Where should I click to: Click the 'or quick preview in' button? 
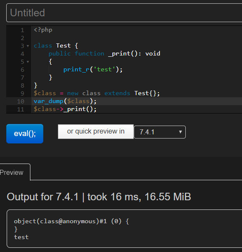click(96, 131)
